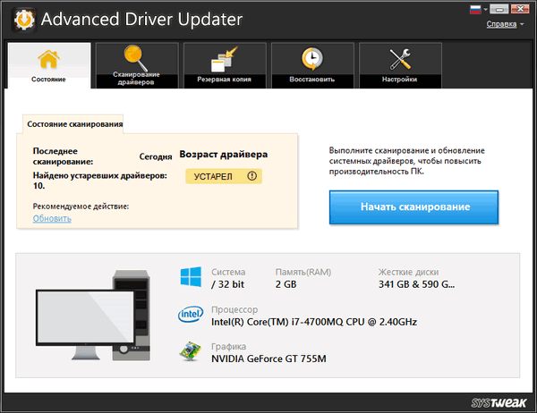Click 'Найдено устаревших драйверов: 10.' text
Viewport: 537px width, 413px height.
(100, 181)
